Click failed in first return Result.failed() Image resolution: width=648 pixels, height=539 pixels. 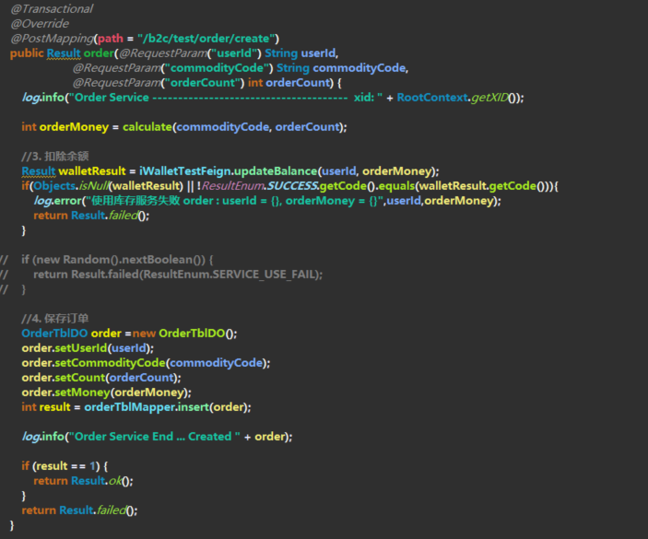click(x=124, y=216)
